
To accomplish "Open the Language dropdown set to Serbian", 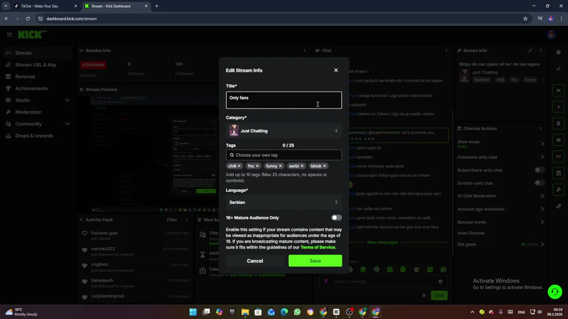I will [x=284, y=202].
